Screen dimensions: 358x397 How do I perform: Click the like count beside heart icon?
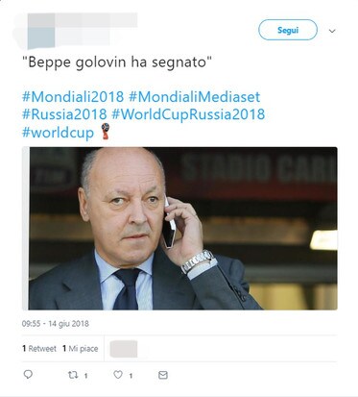pos(131,376)
